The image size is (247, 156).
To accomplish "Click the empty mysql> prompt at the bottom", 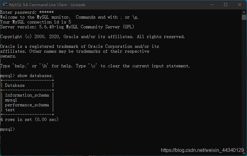I will (x=7, y=129).
